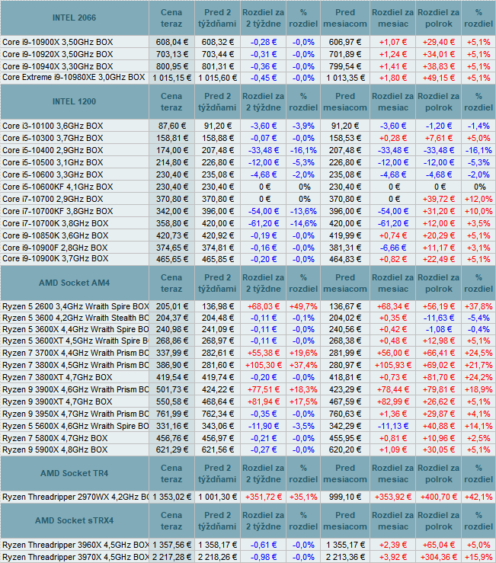Select Core i9-10900X 3,50GHz BOX row name
496x563 pixels.
57,42
